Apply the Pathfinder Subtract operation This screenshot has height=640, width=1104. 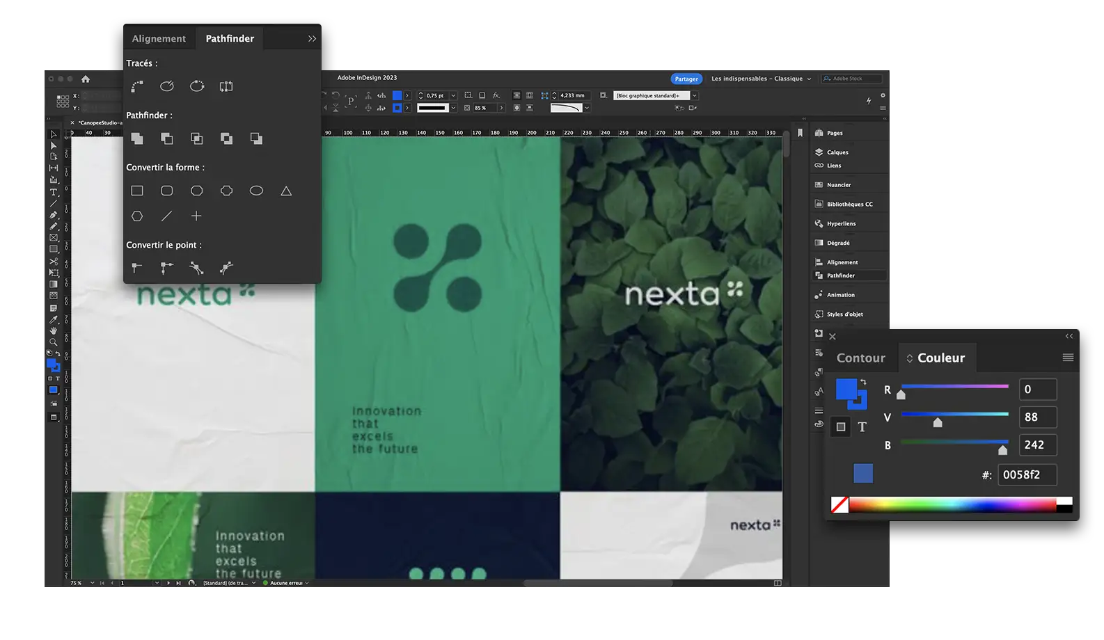point(167,138)
